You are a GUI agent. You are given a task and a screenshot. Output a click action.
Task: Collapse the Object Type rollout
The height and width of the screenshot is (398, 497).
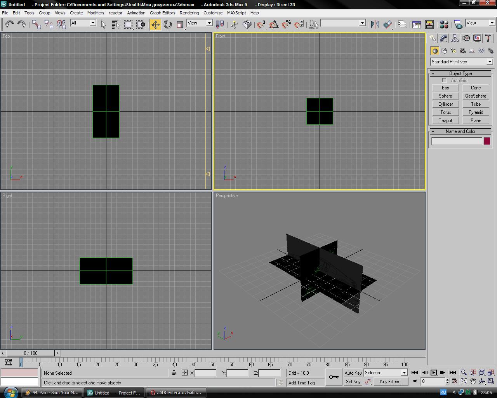click(461, 73)
